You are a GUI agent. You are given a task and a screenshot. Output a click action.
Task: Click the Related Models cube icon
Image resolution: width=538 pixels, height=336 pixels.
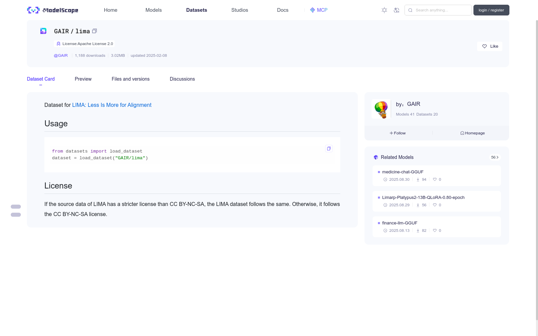(376, 157)
